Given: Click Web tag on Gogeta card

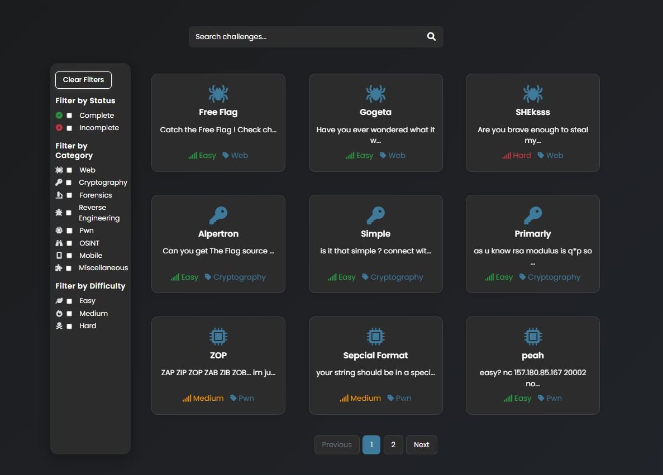Looking at the screenshot, I should [397, 155].
